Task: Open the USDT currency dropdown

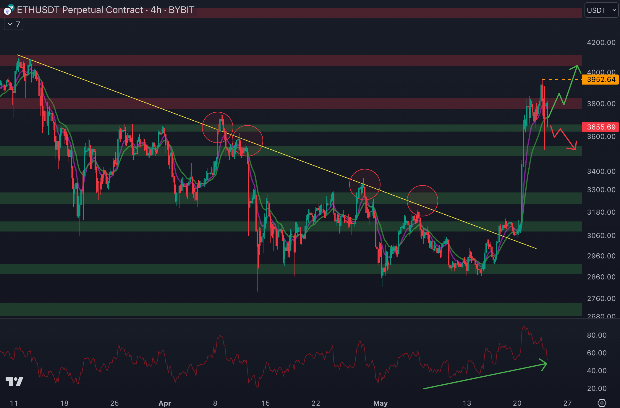Action: click(x=601, y=10)
